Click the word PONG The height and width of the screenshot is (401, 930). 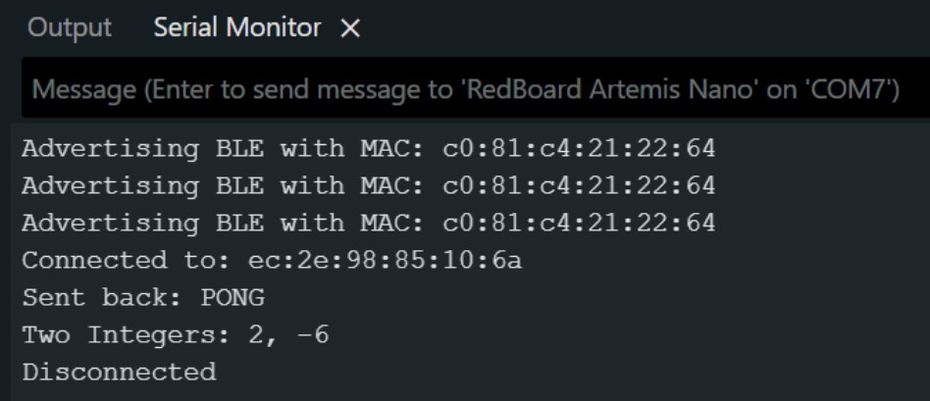[x=232, y=298]
